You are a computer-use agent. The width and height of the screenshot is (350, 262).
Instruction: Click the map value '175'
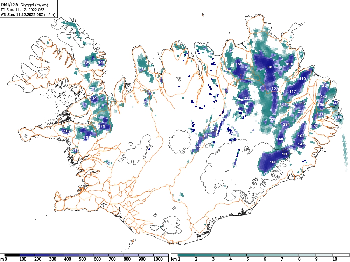[x=101, y=126]
